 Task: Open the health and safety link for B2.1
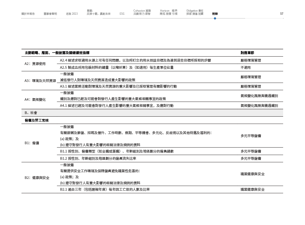252,189
